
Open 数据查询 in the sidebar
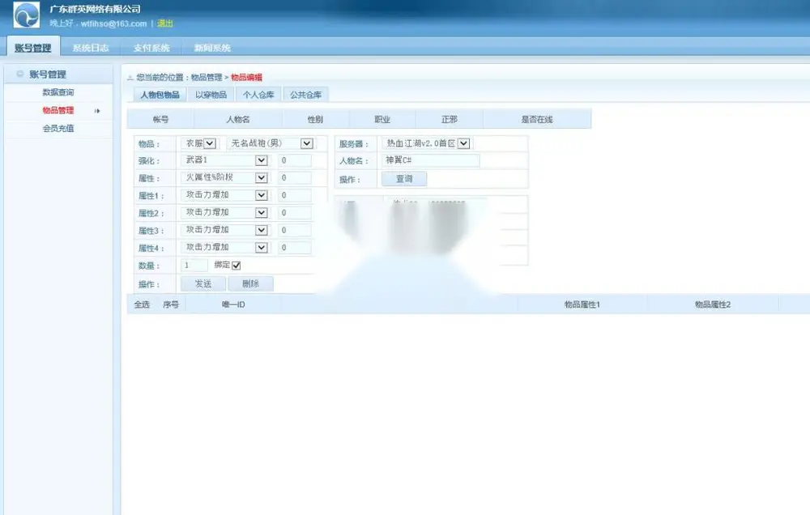(x=58, y=92)
